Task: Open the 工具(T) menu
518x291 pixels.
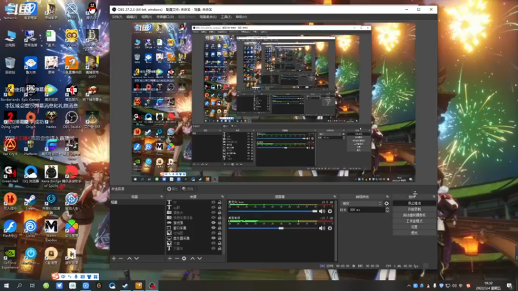Action: tap(226, 17)
